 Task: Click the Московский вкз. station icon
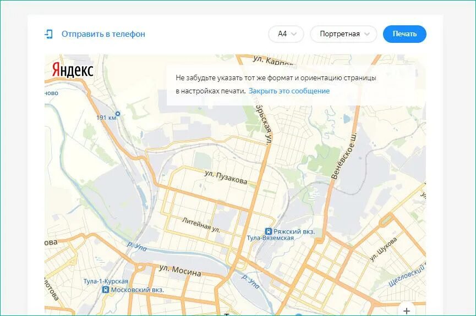tap(105, 290)
